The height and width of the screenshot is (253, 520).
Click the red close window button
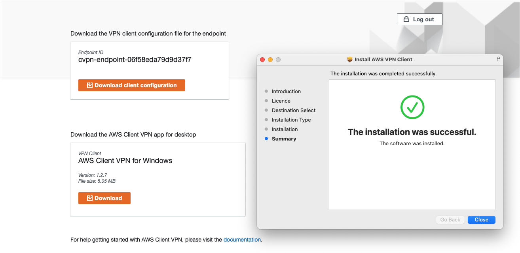coord(262,60)
